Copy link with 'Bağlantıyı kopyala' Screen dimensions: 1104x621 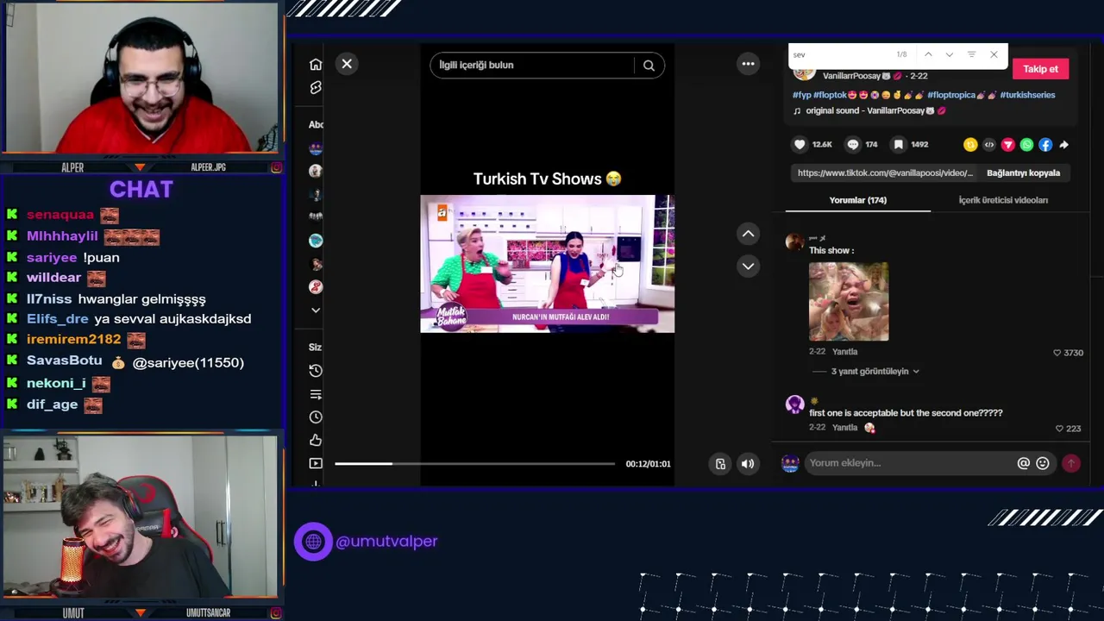click(1023, 173)
